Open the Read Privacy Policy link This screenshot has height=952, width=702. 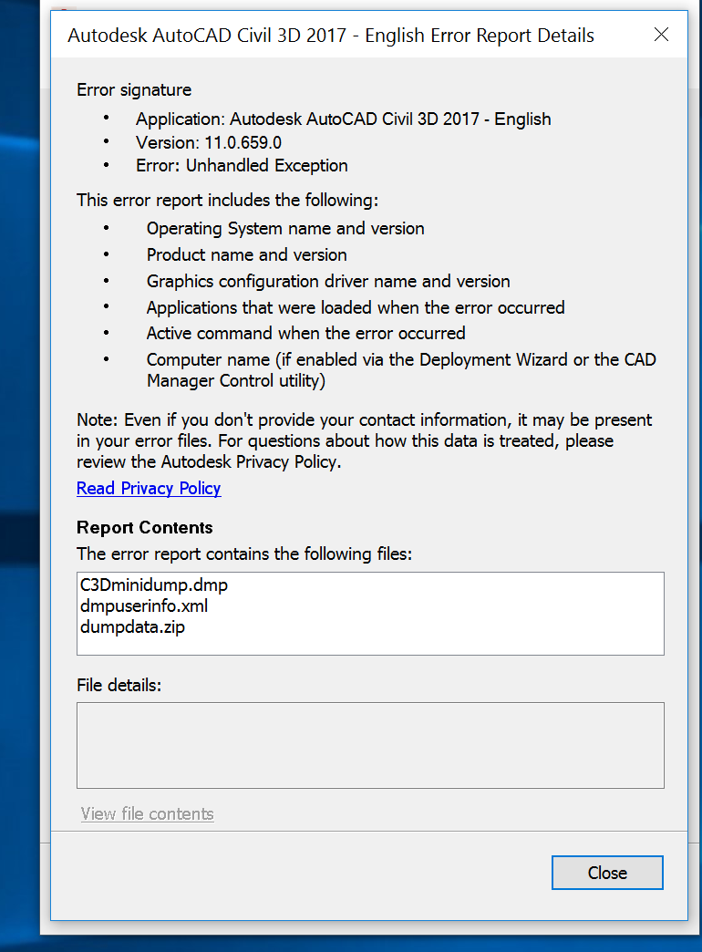pos(149,488)
